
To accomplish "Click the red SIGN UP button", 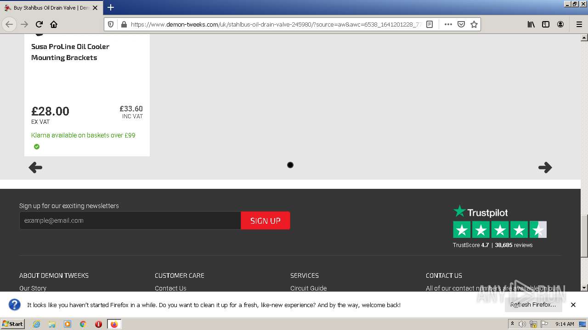I will [266, 220].
